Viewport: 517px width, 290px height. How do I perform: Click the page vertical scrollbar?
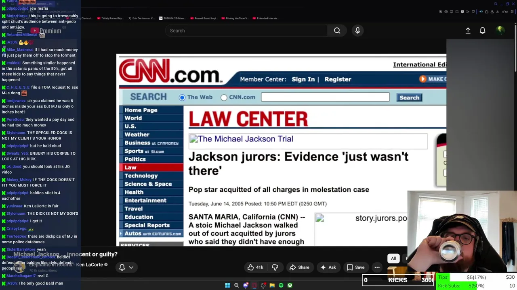(x=515, y=48)
